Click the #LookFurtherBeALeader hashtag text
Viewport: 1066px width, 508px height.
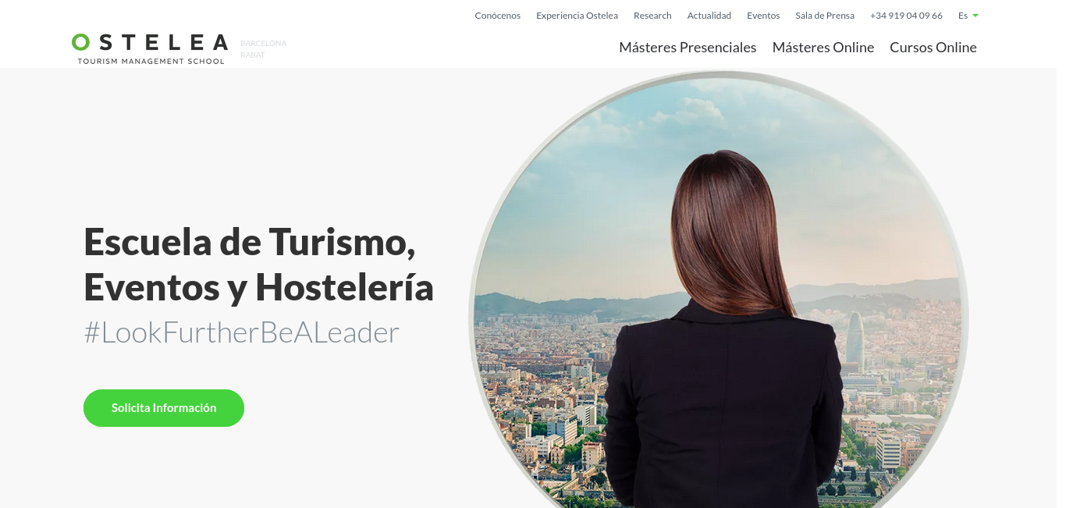242,332
